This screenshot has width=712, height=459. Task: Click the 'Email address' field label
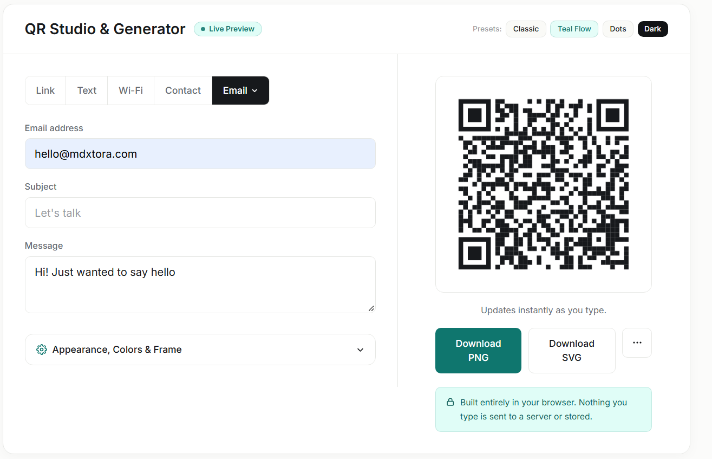[x=54, y=128]
